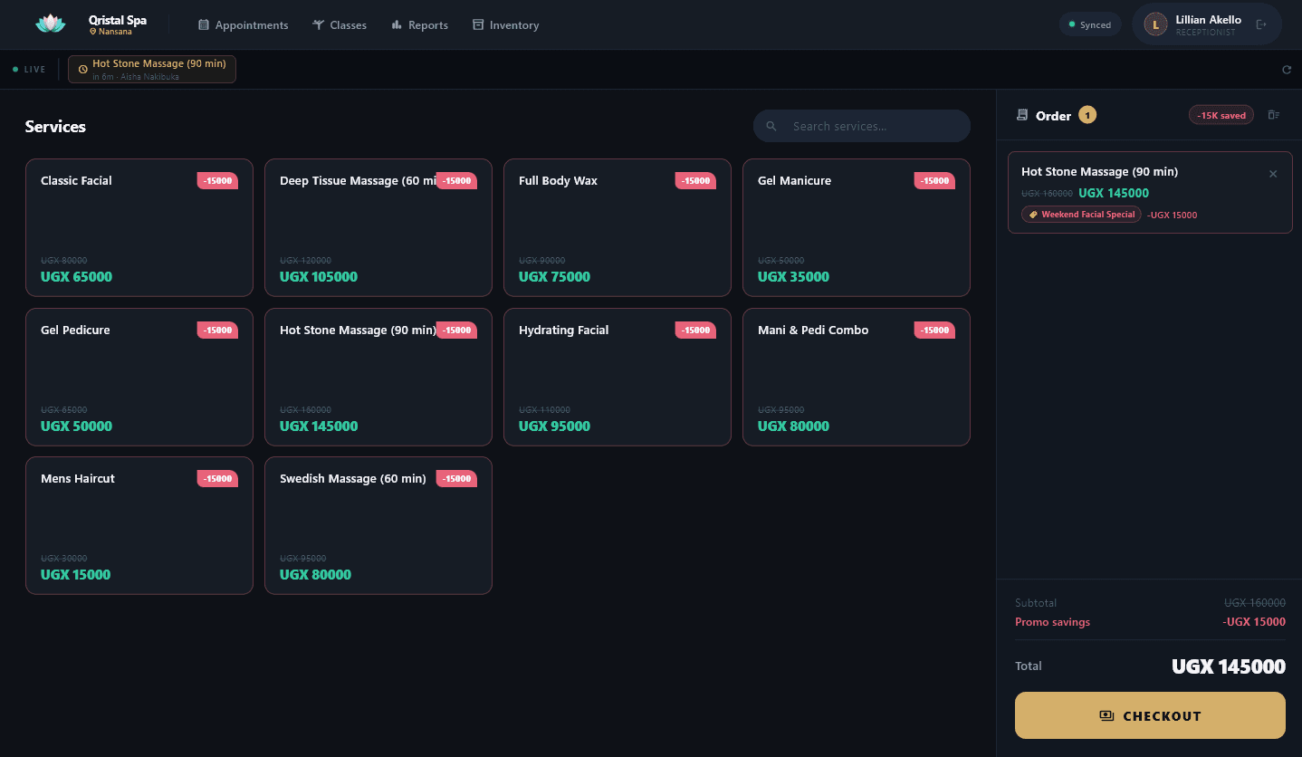Click the tag icon on Weekend Facial Special

[x=1033, y=214]
